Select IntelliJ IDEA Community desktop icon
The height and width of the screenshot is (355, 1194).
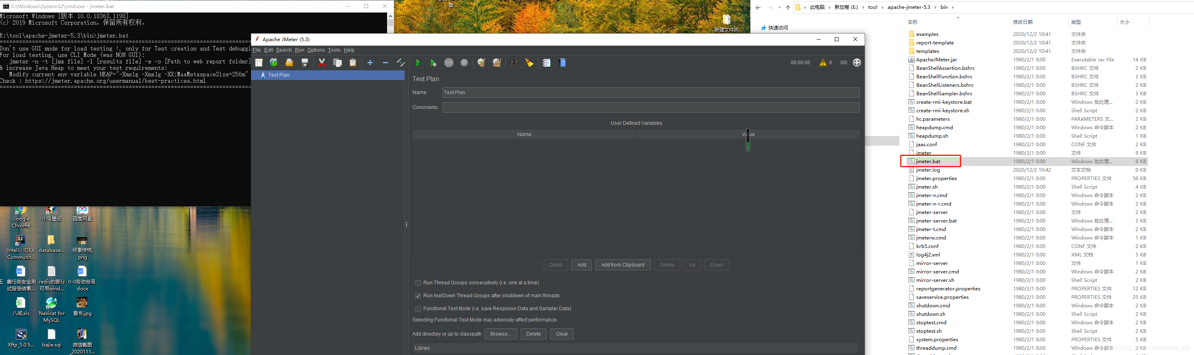coord(21,247)
